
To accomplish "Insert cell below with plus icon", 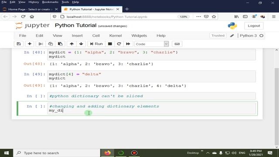I will (x=30, y=44).
